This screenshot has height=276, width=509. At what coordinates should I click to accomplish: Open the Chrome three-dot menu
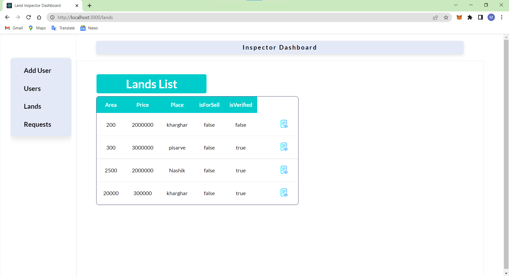click(x=502, y=17)
